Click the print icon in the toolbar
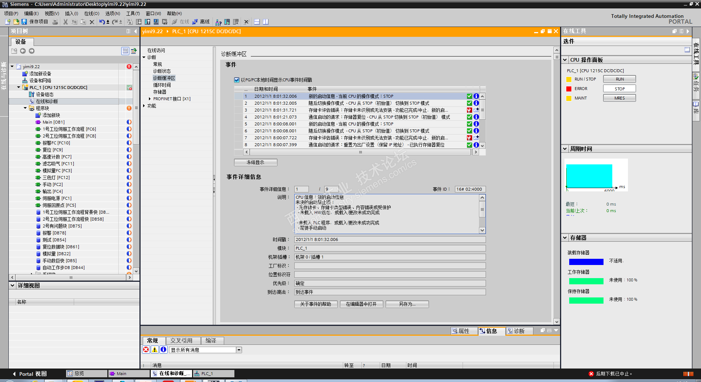This screenshot has width=701, height=382. pyautogui.click(x=55, y=22)
